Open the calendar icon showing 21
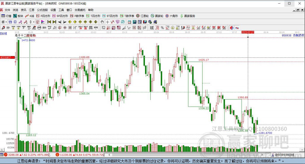 [129, 22]
